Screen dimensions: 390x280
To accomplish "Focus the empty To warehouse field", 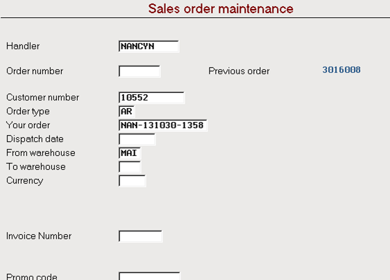I will 130,167.
